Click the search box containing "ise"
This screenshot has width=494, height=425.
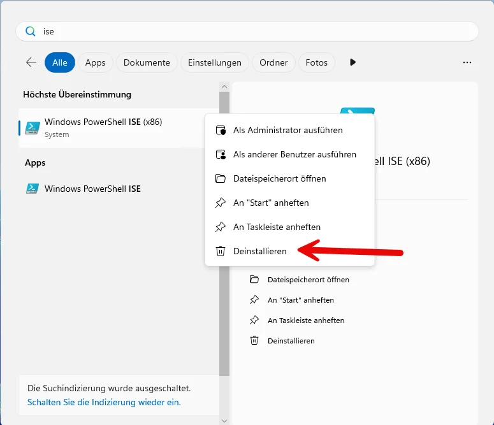(x=247, y=31)
